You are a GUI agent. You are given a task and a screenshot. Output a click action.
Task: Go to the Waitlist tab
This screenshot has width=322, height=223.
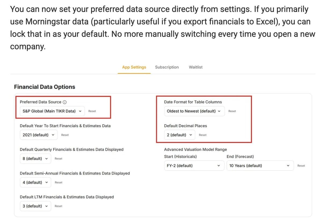tap(196, 67)
